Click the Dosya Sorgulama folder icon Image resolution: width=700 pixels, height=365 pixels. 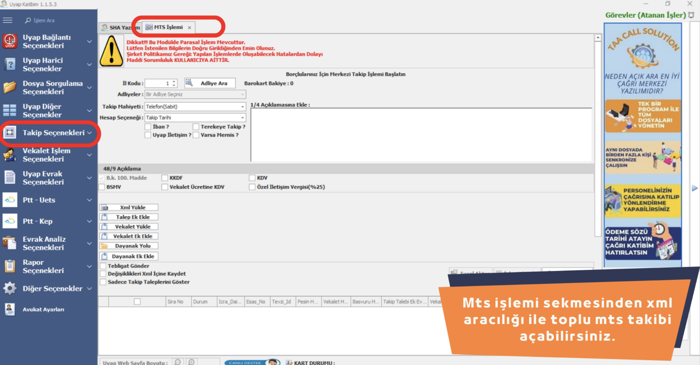pyautogui.click(x=10, y=87)
